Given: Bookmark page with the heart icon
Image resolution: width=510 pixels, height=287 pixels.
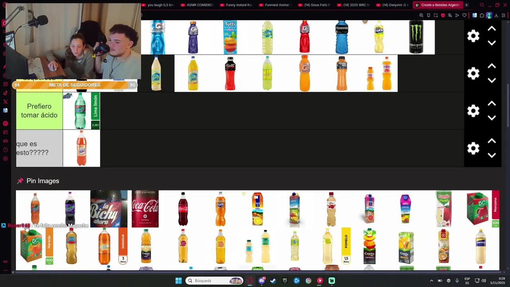Looking at the screenshot, I should tap(464, 15).
